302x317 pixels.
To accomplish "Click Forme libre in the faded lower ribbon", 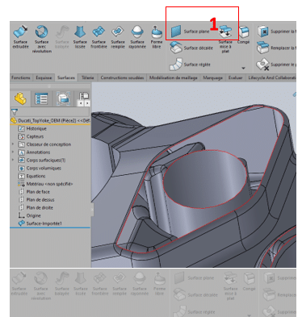I will pos(159,284).
